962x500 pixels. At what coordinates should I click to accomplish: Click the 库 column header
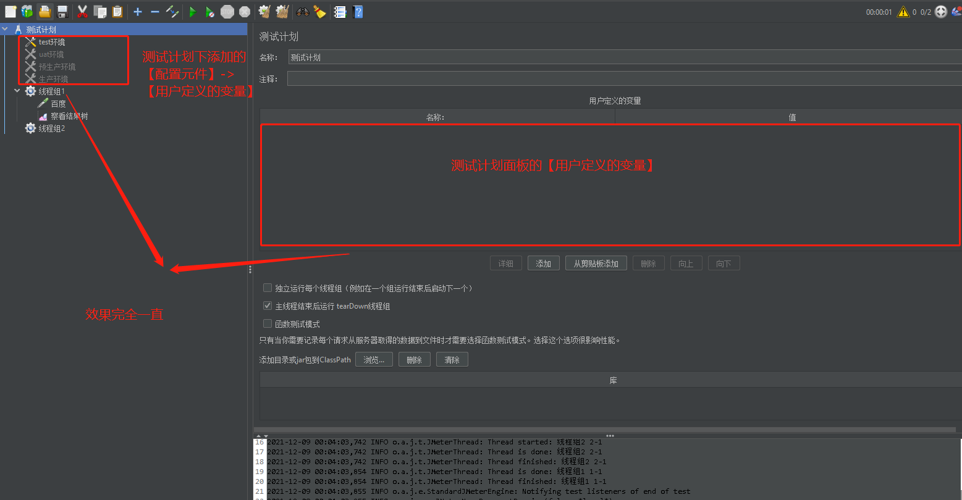point(611,380)
